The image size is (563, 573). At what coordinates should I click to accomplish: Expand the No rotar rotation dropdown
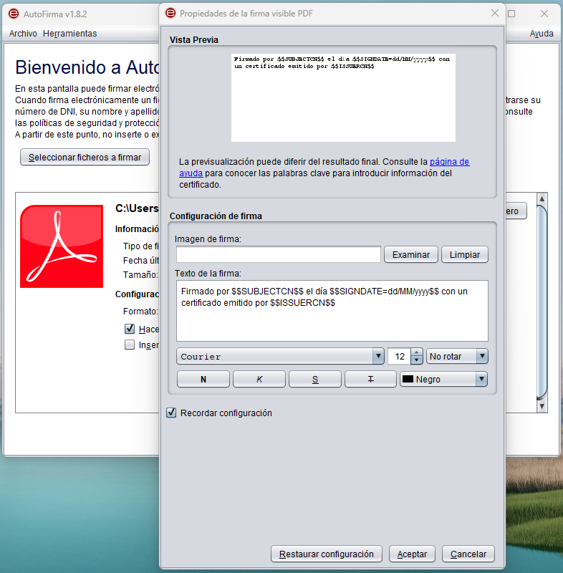(457, 356)
